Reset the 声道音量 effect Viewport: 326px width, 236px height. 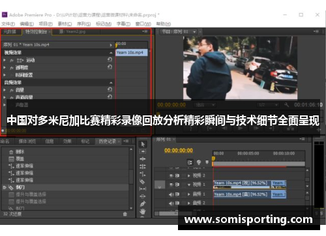pos(110,96)
